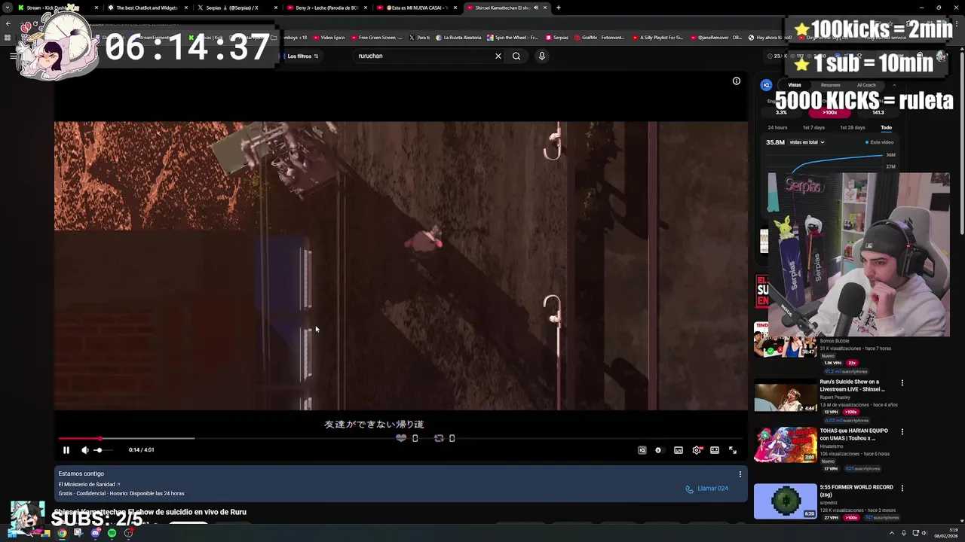This screenshot has width=965, height=542.
Task: Click the heart icon above player controls
Action: point(401,438)
